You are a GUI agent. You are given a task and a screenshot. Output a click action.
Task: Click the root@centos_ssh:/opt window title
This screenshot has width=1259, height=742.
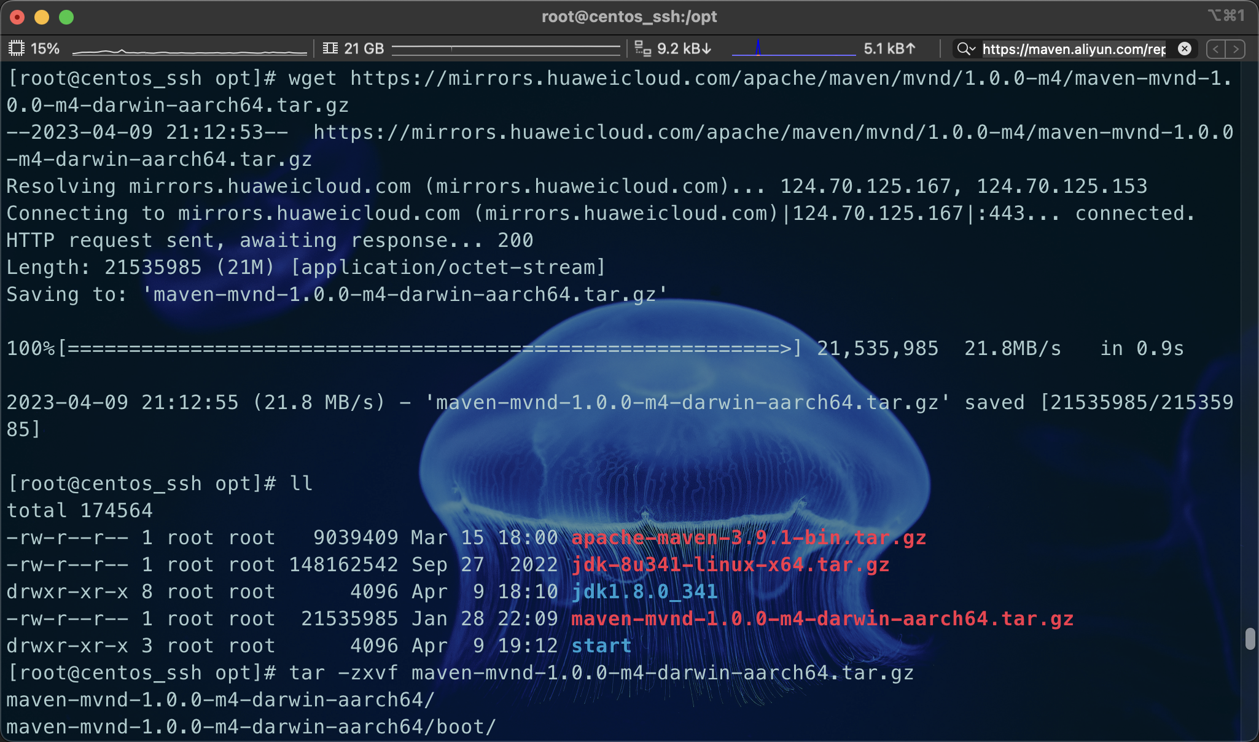point(629,16)
